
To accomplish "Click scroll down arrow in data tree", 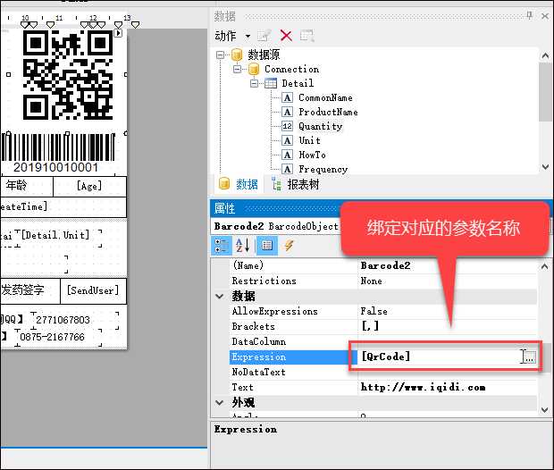I will coord(545,166).
